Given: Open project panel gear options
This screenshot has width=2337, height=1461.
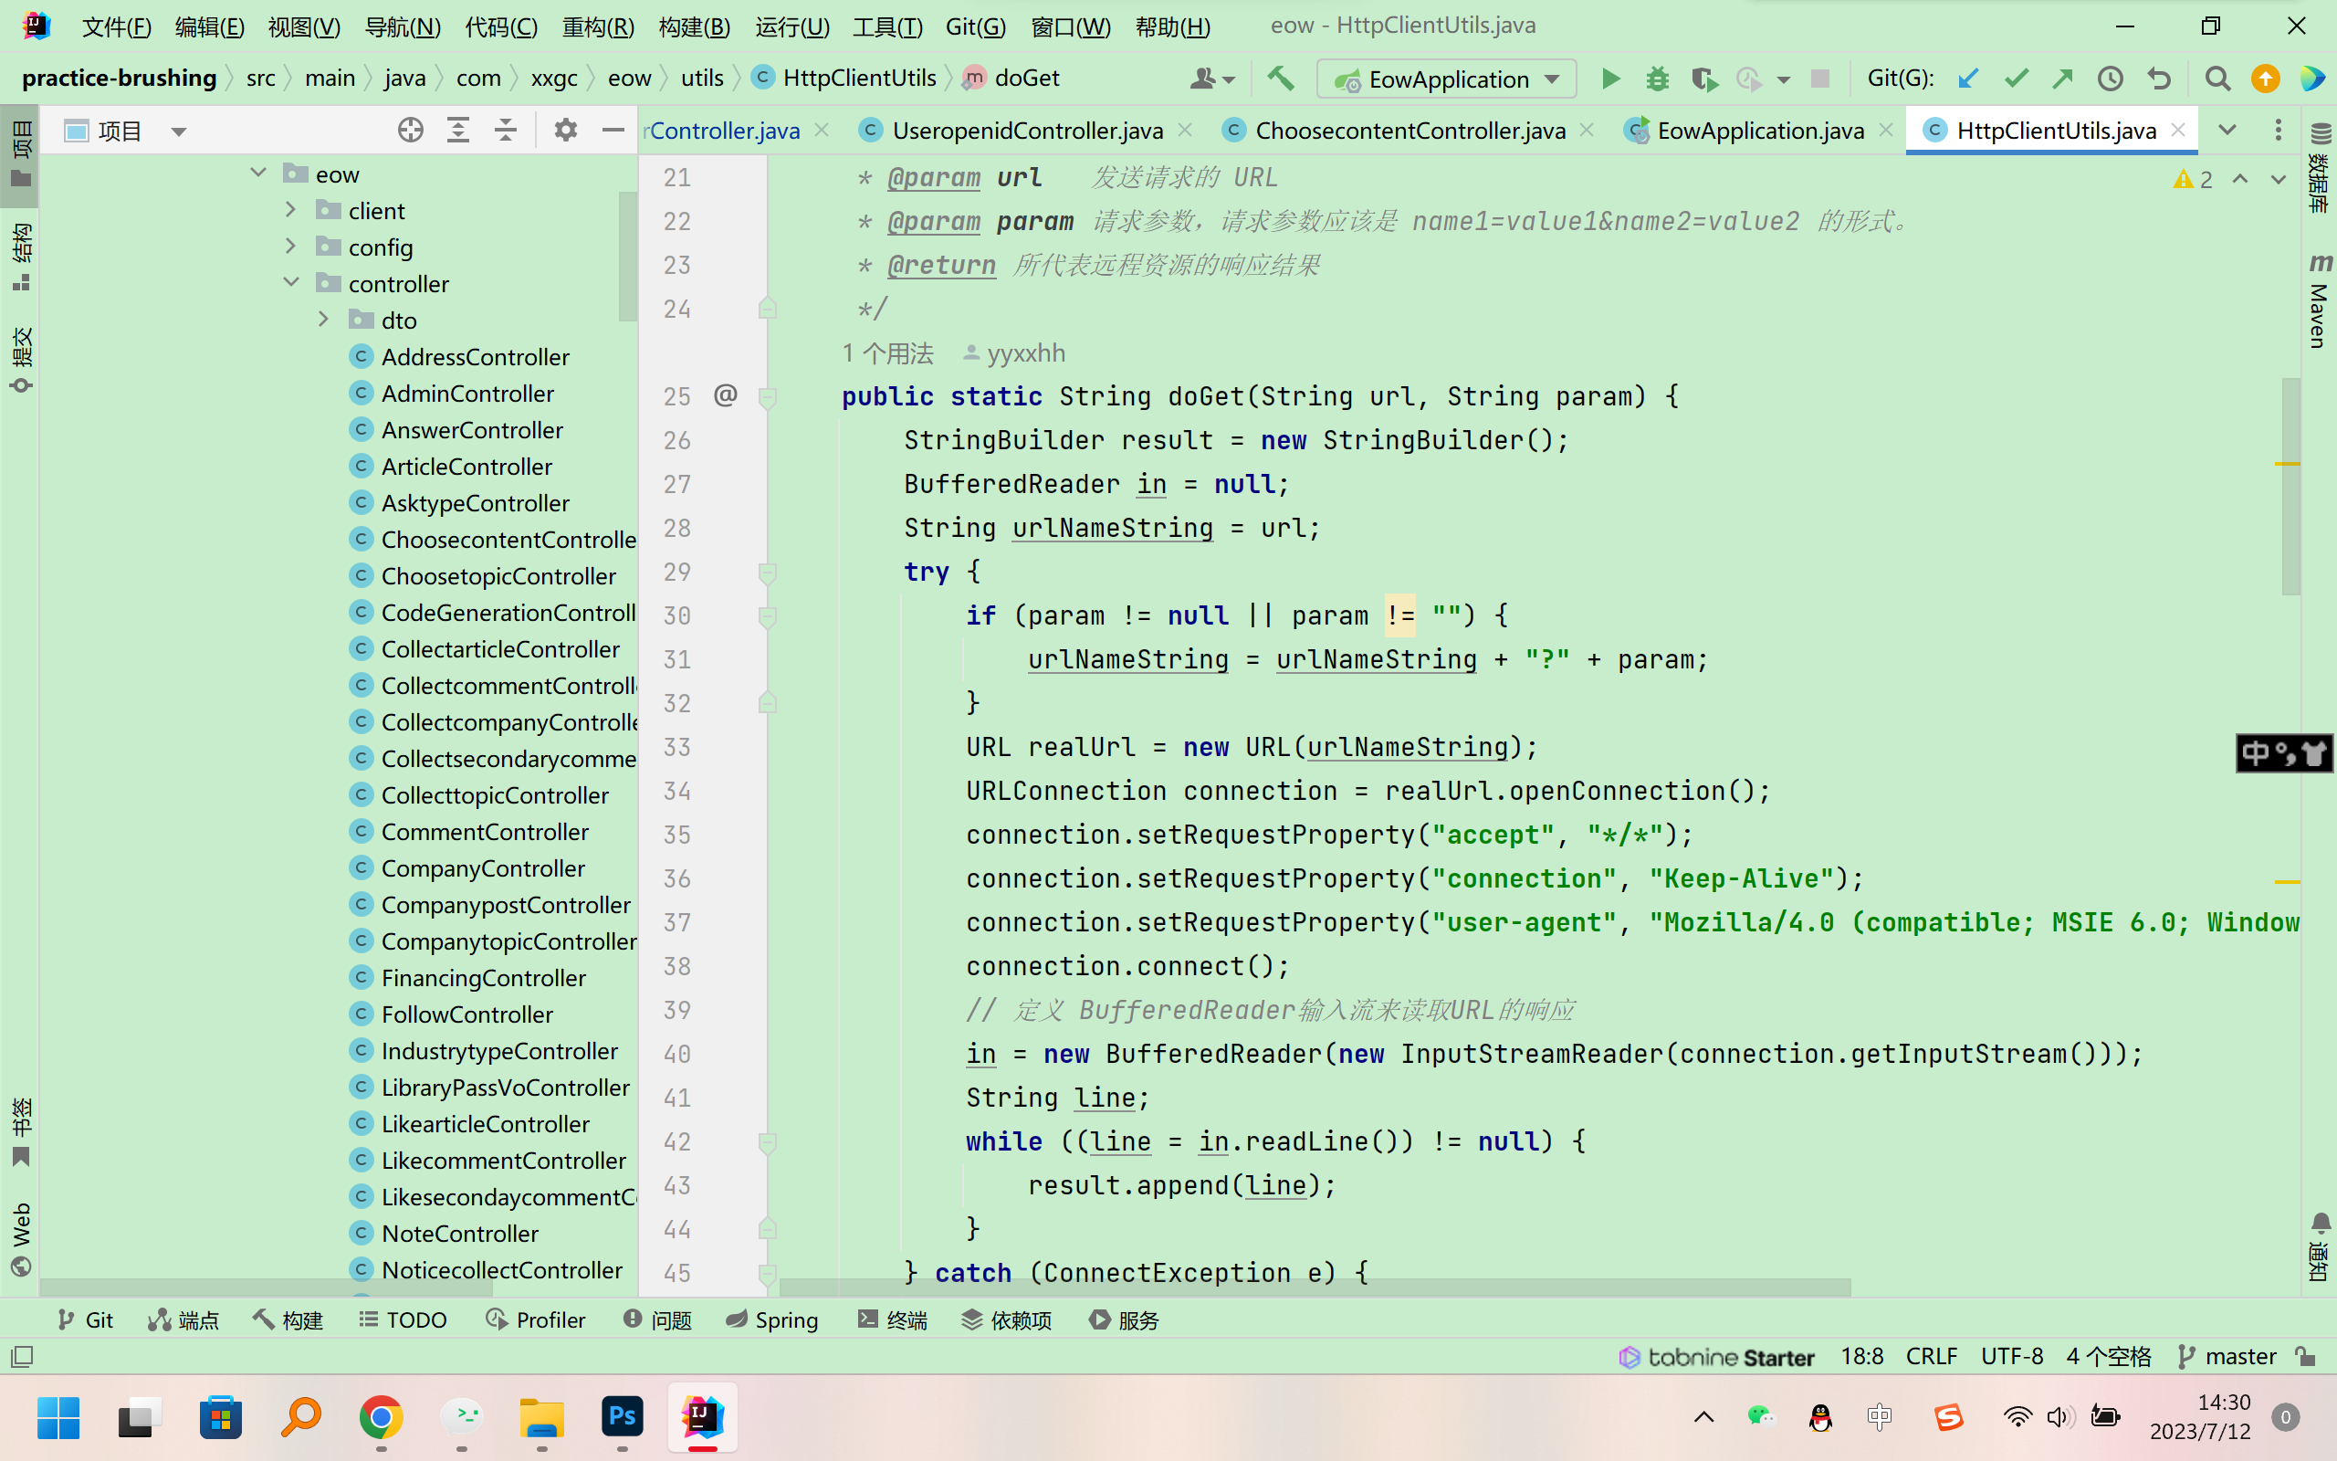Looking at the screenshot, I should [x=566, y=131].
